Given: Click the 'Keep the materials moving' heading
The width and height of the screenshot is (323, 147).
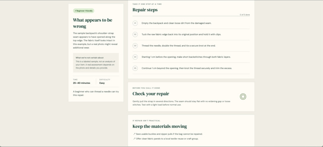Looking at the screenshot, I should [x=159, y=126].
